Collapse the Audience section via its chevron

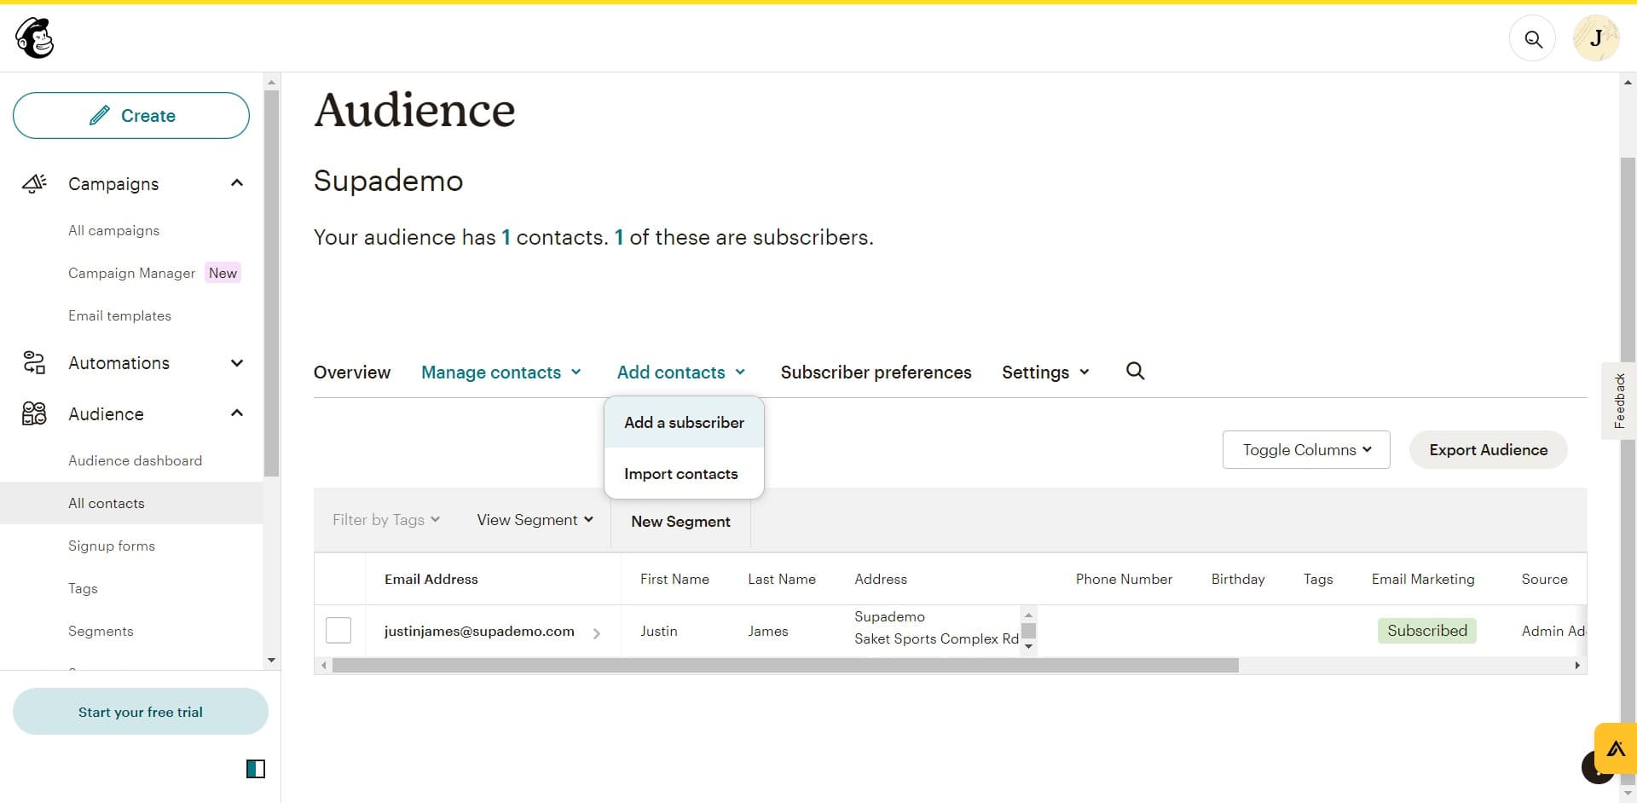pyautogui.click(x=236, y=413)
